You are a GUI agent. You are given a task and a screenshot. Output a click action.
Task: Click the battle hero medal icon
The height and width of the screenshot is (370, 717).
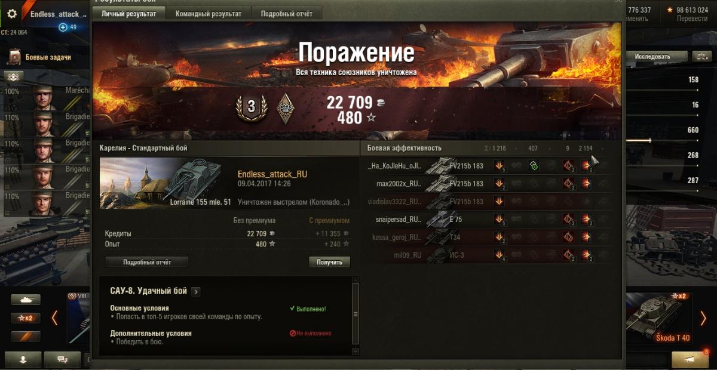coord(287,109)
